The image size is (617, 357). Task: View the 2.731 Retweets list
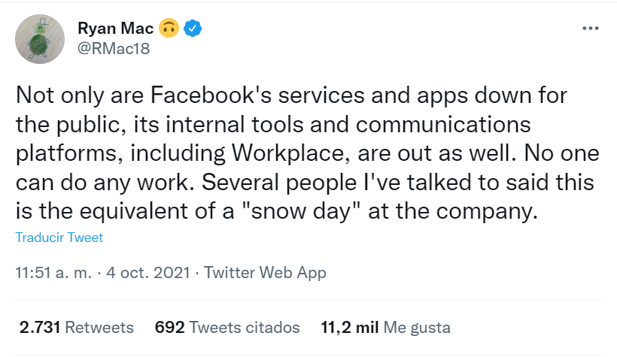pyautogui.click(x=77, y=328)
